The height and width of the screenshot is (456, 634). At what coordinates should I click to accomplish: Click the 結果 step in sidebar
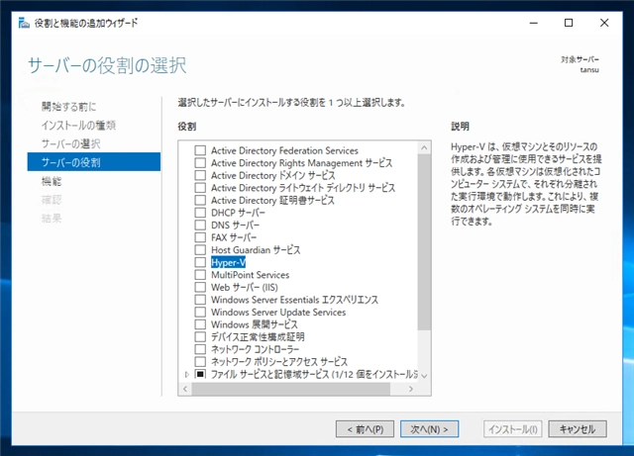[x=52, y=218]
